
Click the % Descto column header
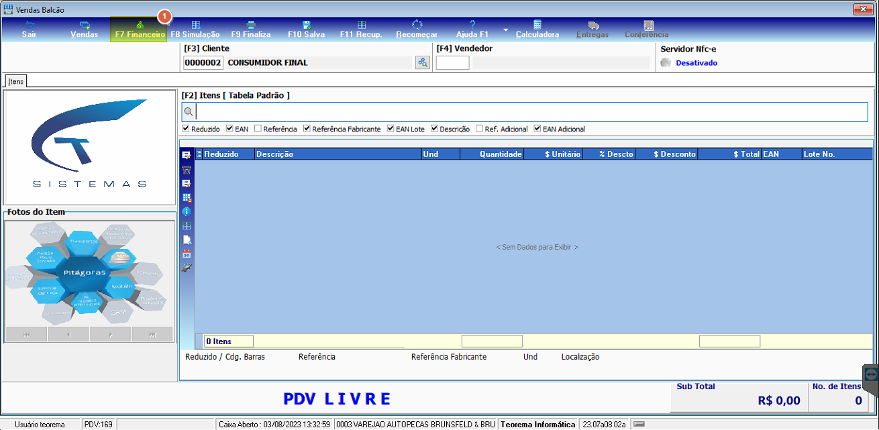tap(609, 154)
